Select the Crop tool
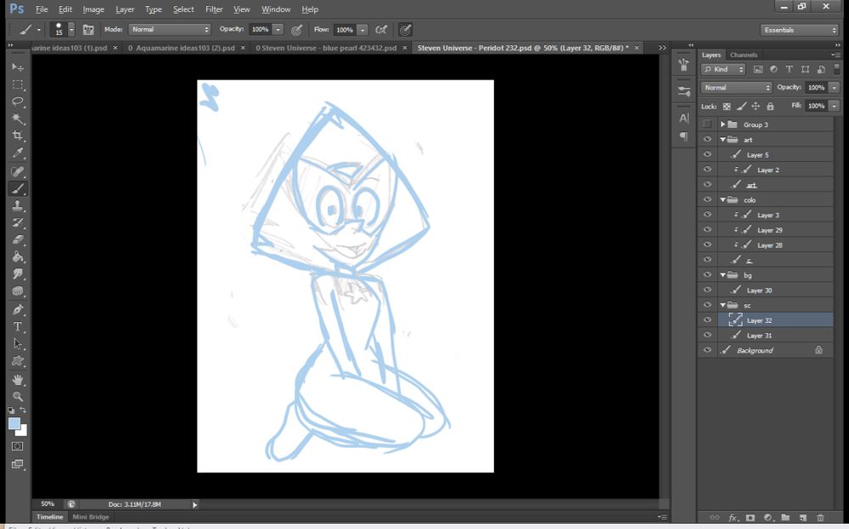This screenshot has width=849, height=529. (18, 136)
